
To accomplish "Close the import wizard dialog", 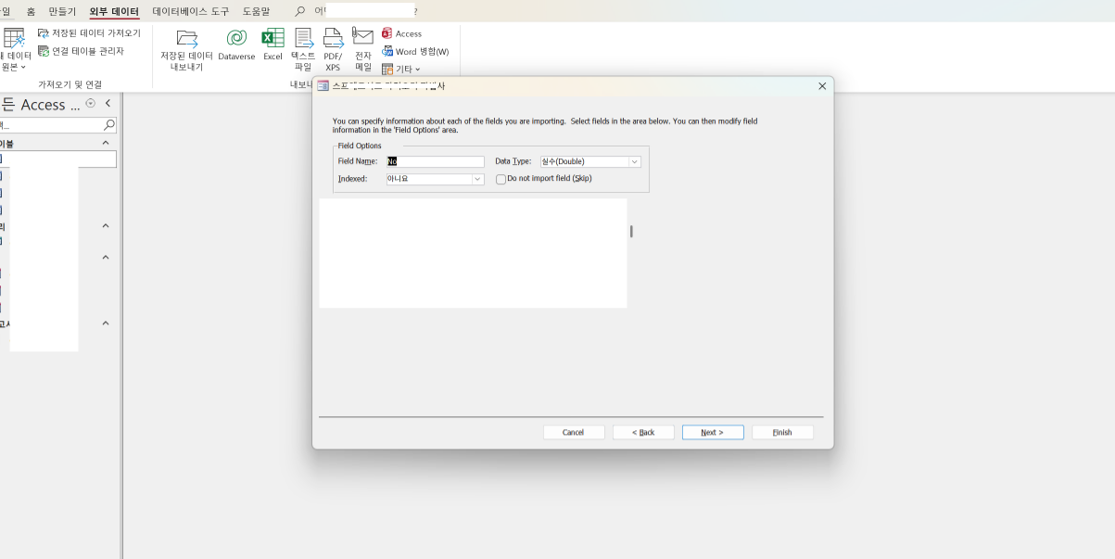I will point(822,86).
